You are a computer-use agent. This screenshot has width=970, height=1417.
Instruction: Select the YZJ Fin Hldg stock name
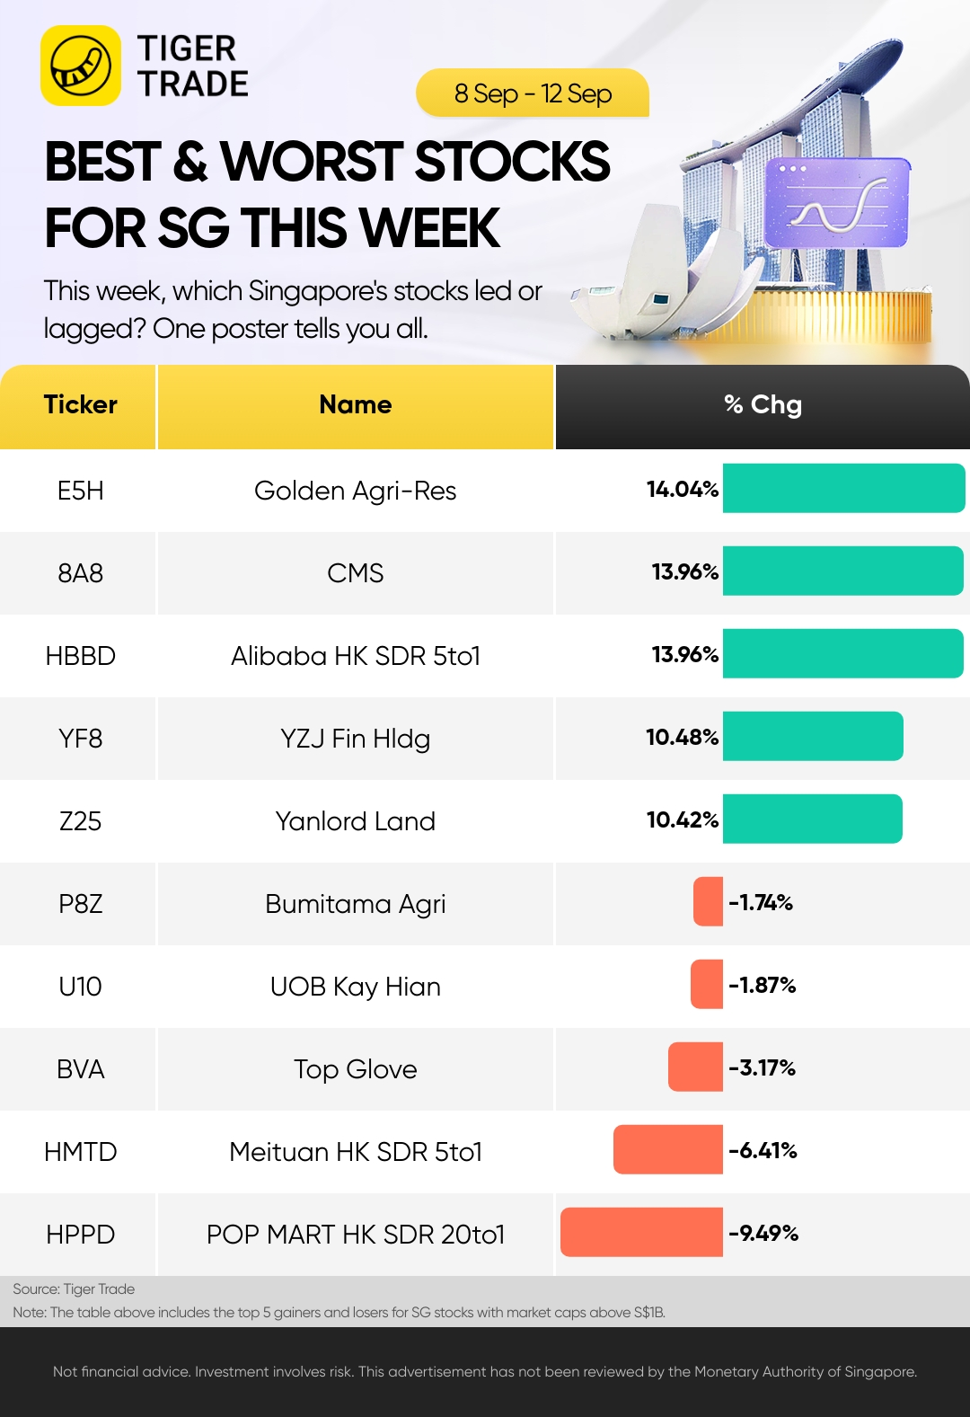pos(356,739)
